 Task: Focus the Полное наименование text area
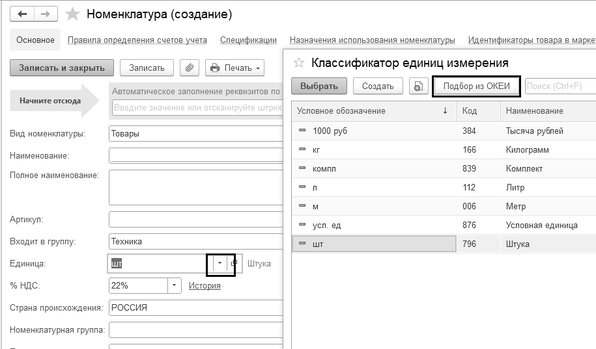pyautogui.click(x=196, y=187)
